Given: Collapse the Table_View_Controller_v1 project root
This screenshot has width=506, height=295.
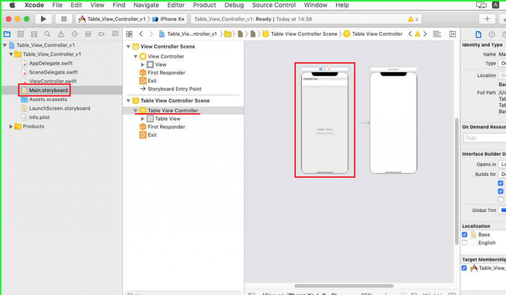Looking at the screenshot, I should pos(5,45).
